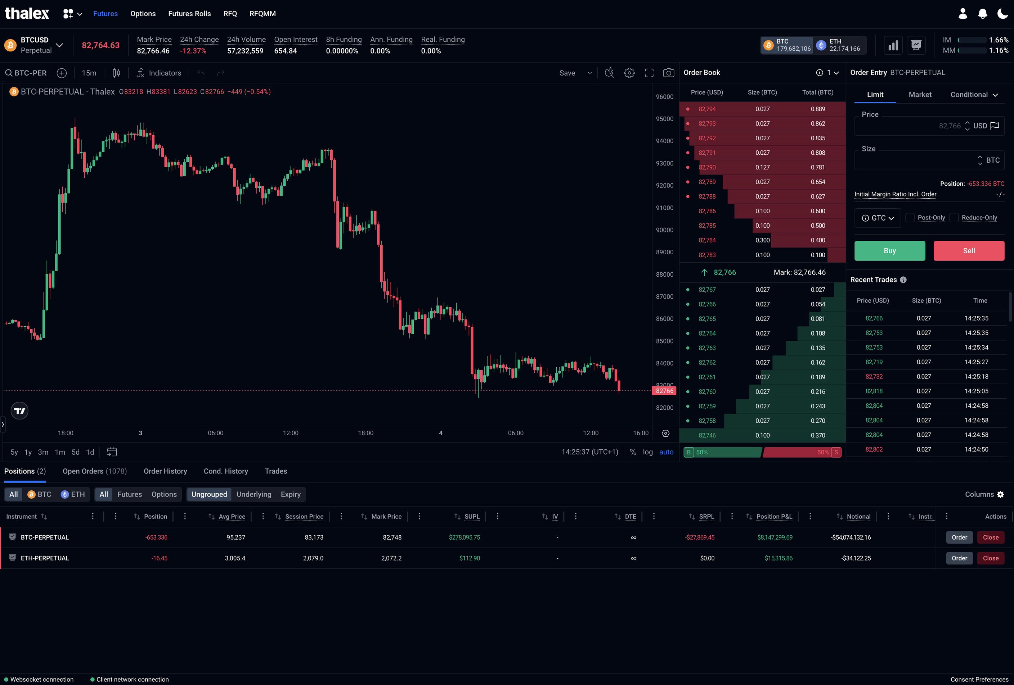Select the 5d chart range
1014x685 pixels.
coord(76,452)
